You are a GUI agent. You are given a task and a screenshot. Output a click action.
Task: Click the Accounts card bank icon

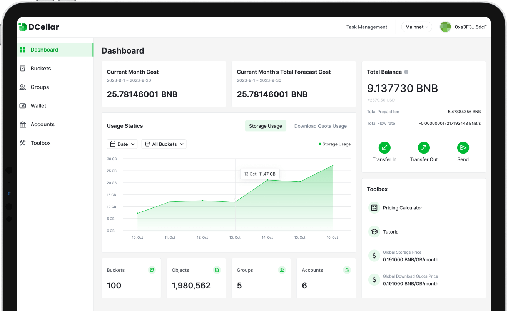pos(347,270)
